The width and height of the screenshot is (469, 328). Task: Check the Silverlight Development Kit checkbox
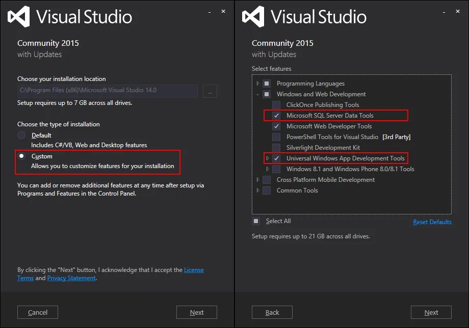click(276, 148)
